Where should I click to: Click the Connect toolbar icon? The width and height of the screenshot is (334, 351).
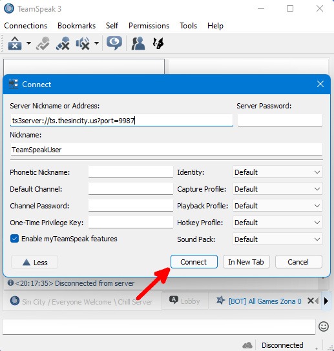coord(15,43)
